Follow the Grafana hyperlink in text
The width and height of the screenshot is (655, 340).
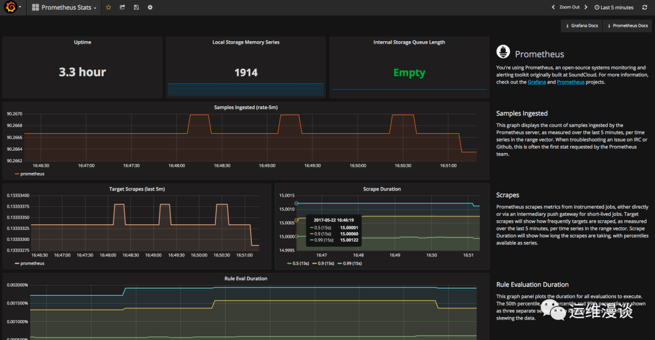[x=536, y=82]
